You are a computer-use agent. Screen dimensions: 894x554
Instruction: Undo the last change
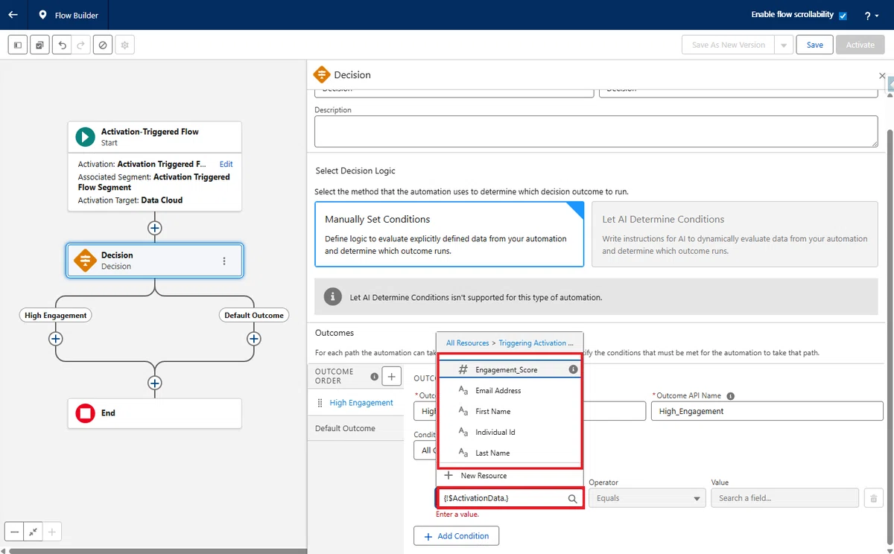[62, 45]
